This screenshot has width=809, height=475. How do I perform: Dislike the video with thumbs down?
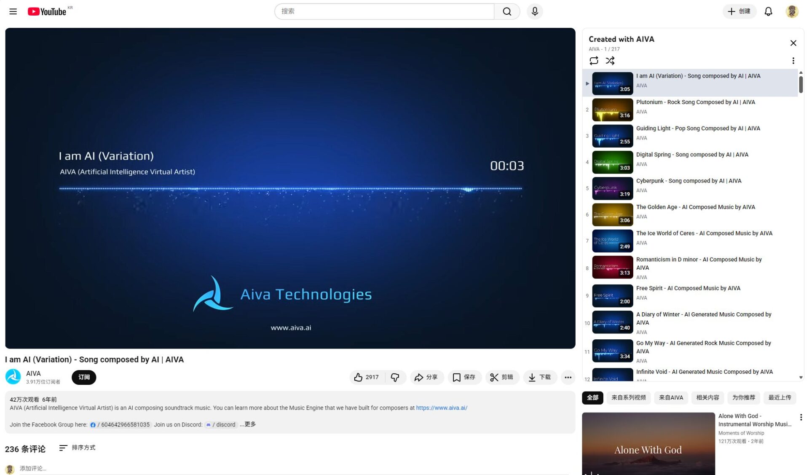[x=395, y=377]
